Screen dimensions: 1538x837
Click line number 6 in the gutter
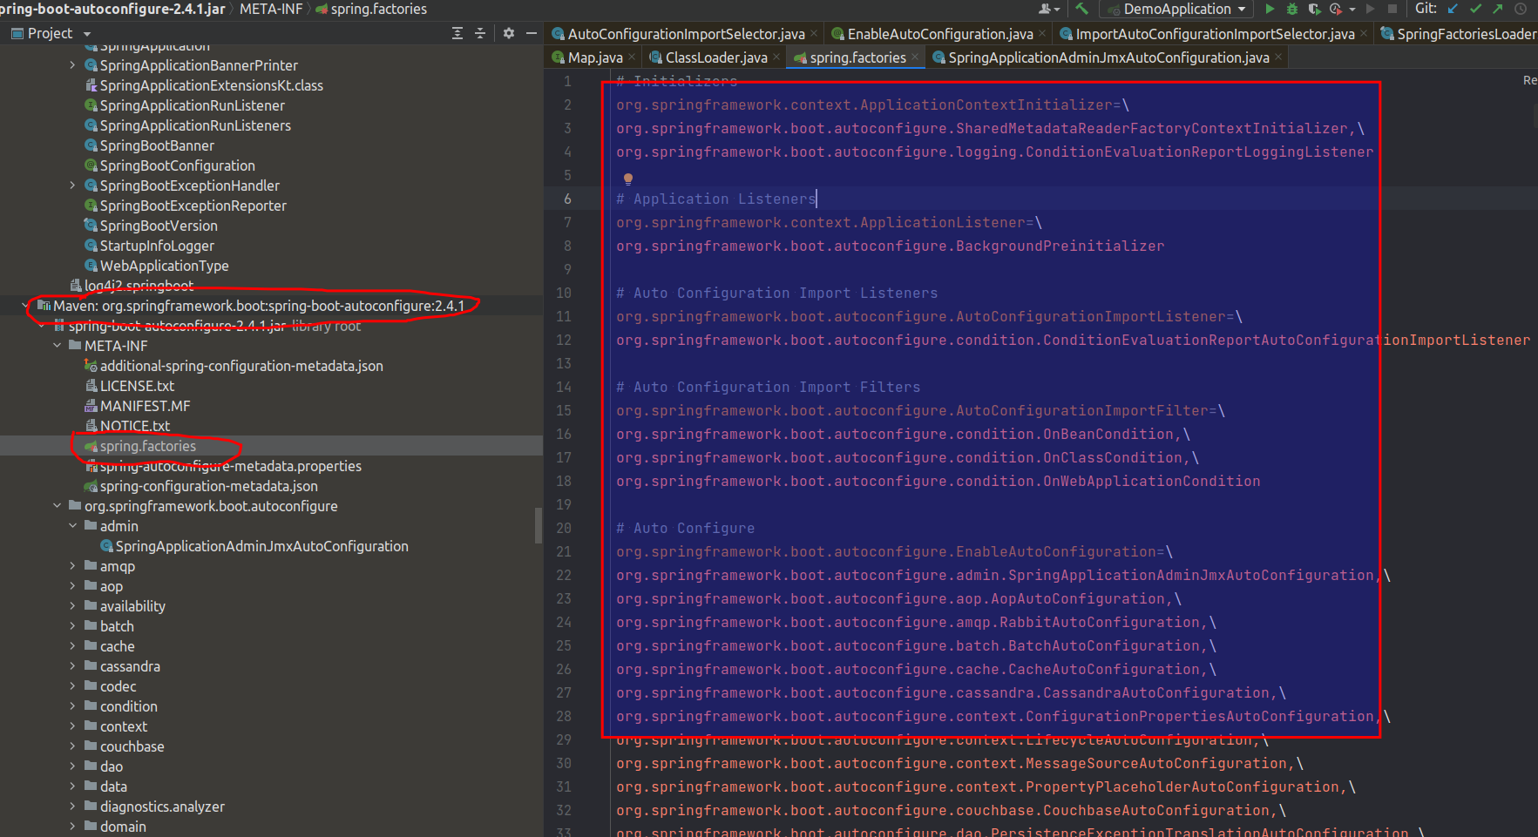click(x=567, y=199)
